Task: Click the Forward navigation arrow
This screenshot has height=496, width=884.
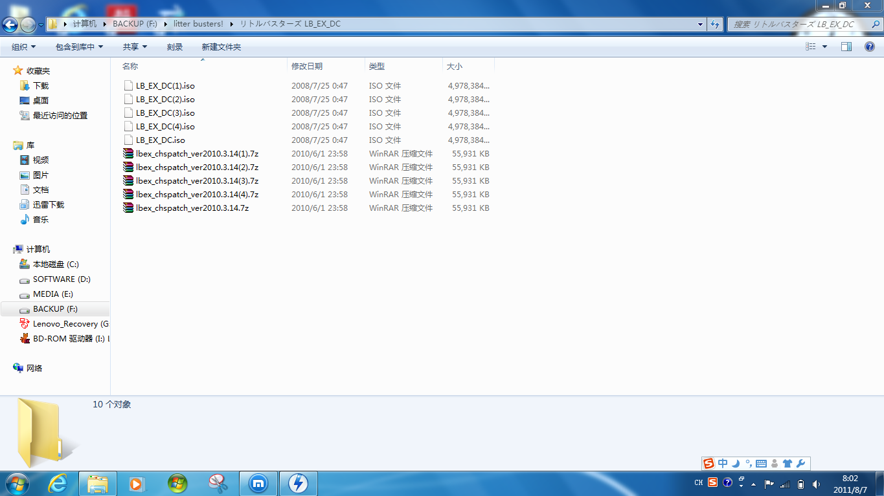Action: click(x=28, y=25)
